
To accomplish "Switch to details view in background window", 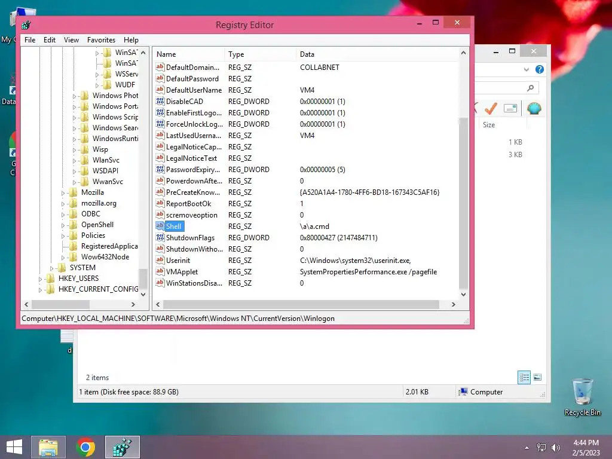I will (x=524, y=378).
